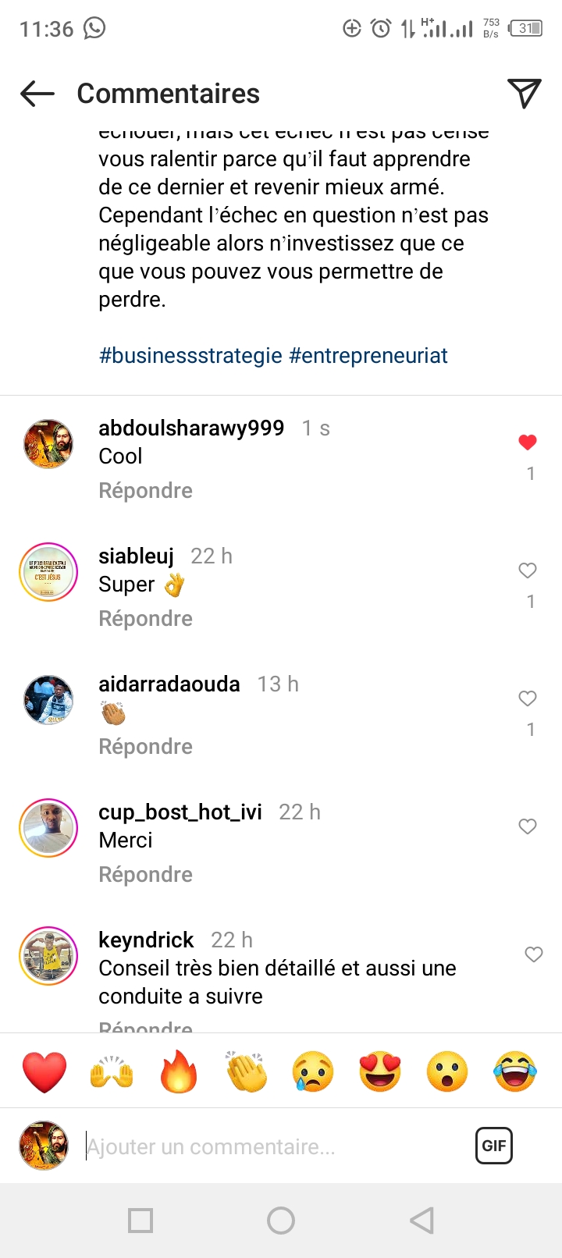This screenshot has height=1258, width=562.
Task: Tap the back arrow next to Commentaires
Action: point(37,94)
